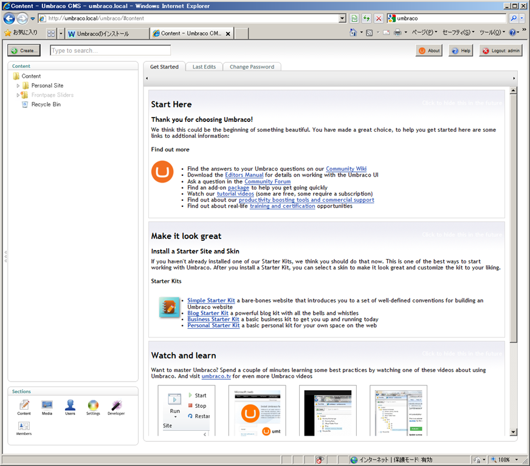Open the Media section icon
The height and width of the screenshot is (466, 530).
47,407
